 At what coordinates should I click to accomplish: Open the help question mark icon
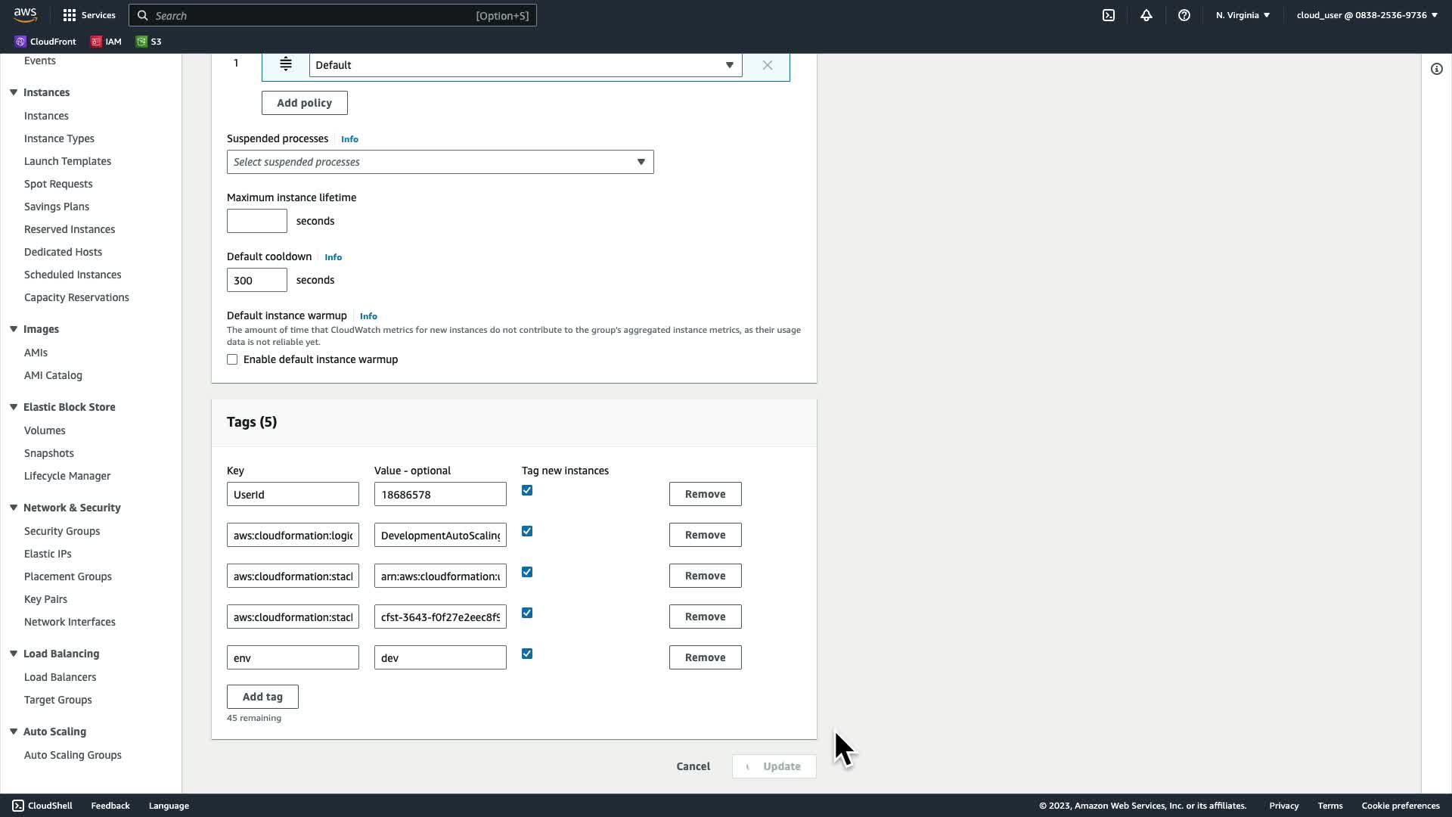pos(1184,15)
